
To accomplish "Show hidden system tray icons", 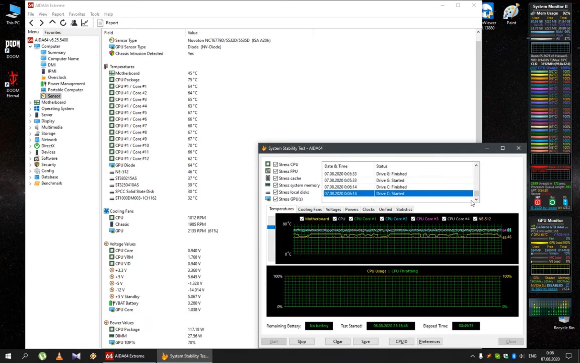I will click(472, 356).
